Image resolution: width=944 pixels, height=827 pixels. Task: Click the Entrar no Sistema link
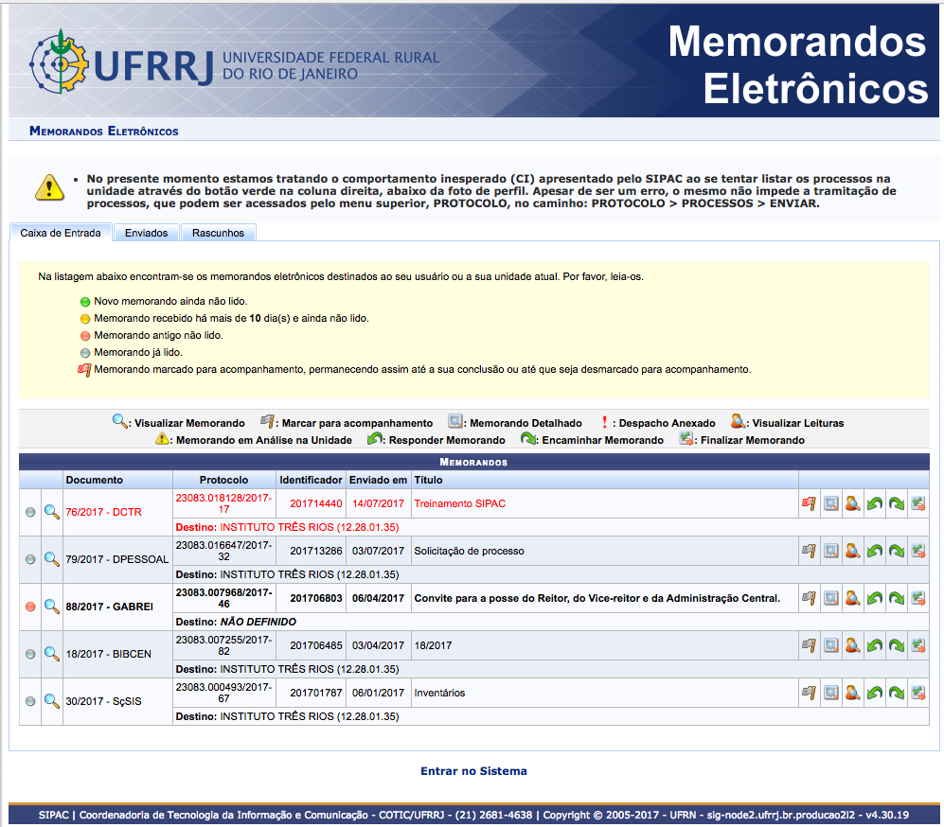[x=473, y=771]
